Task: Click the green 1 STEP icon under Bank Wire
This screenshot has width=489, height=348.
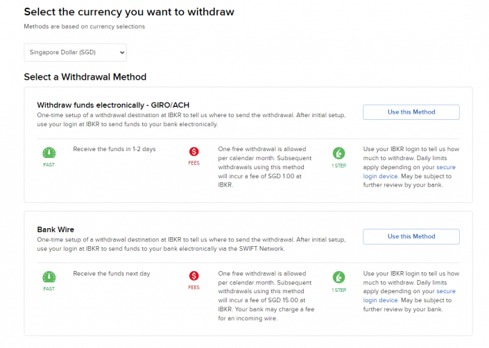Action: tap(338, 277)
